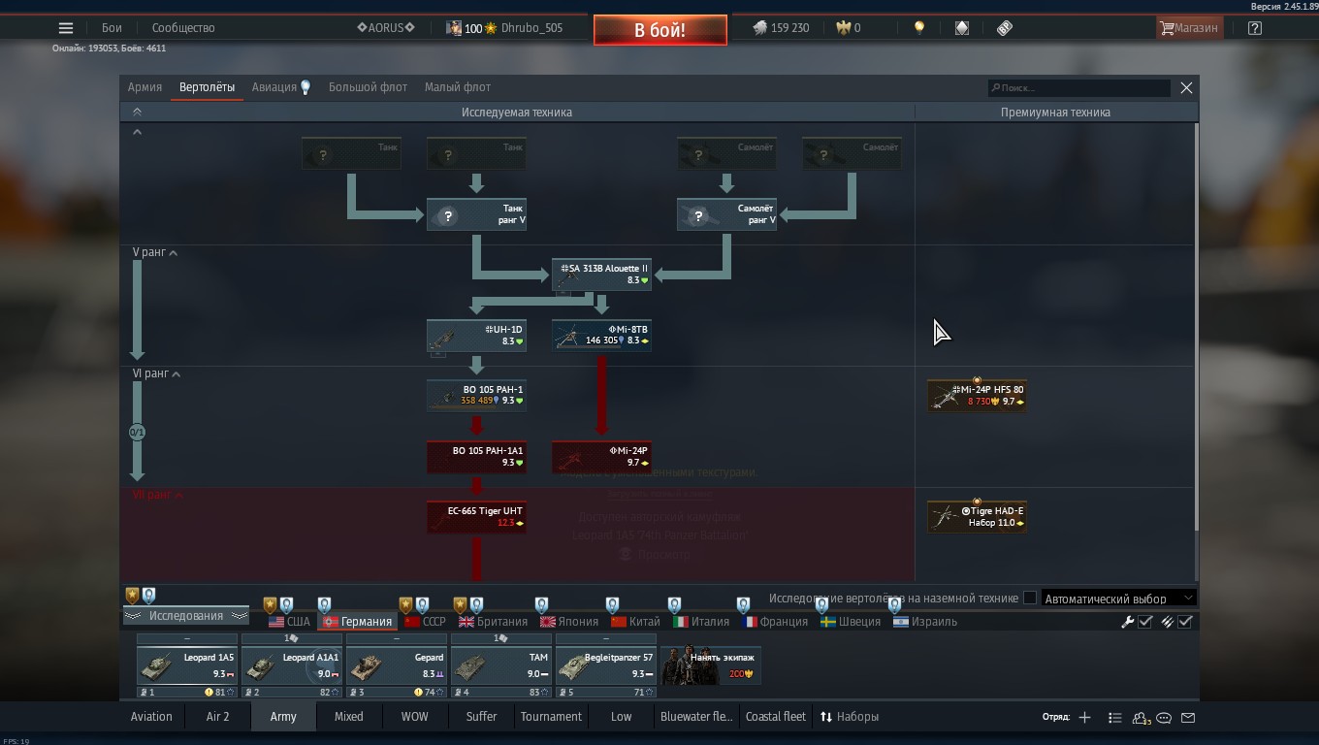Collapse the VI ранг section
The image size is (1319, 745).
click(x=156, y=373)
